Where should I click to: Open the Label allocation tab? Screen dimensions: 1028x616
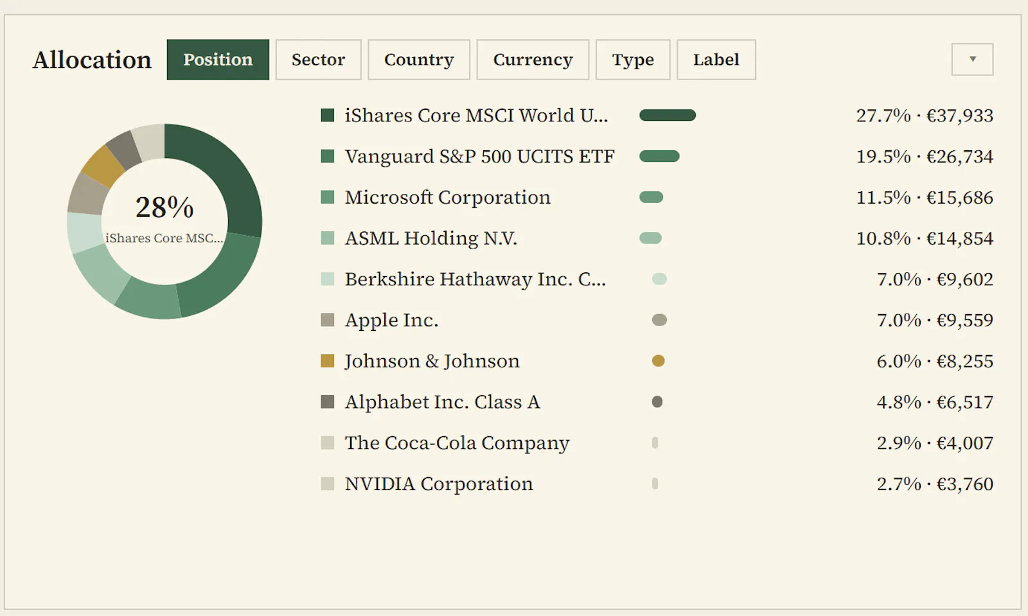coord(716,60)
